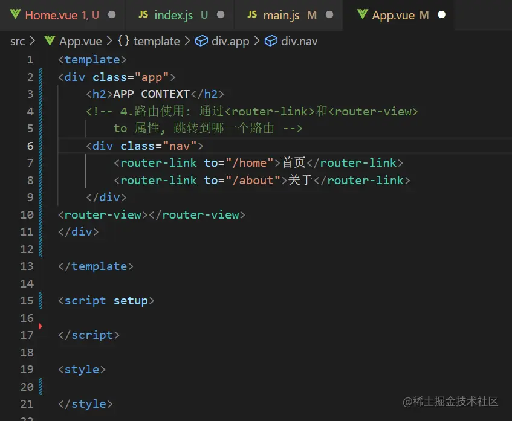Close Home.vue using its unsaved dot
Viewport: 512px width, 421px height.
(112, 14)
